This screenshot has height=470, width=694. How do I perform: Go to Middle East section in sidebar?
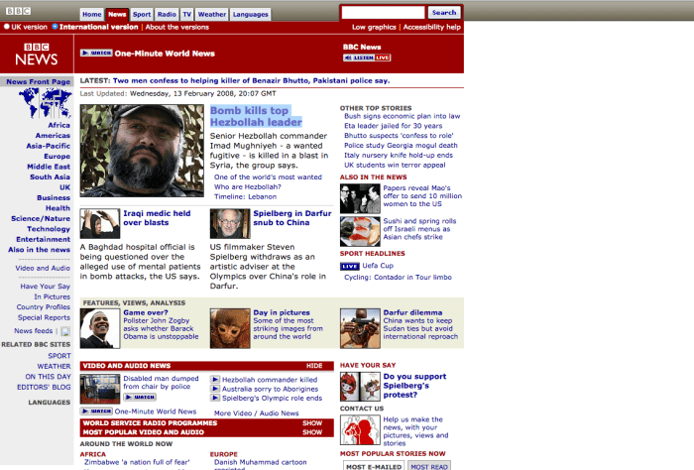[49, 167]
